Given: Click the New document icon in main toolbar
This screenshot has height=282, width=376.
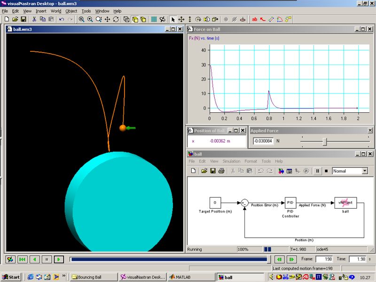Looking at the screenshot, I should [7, 19].
